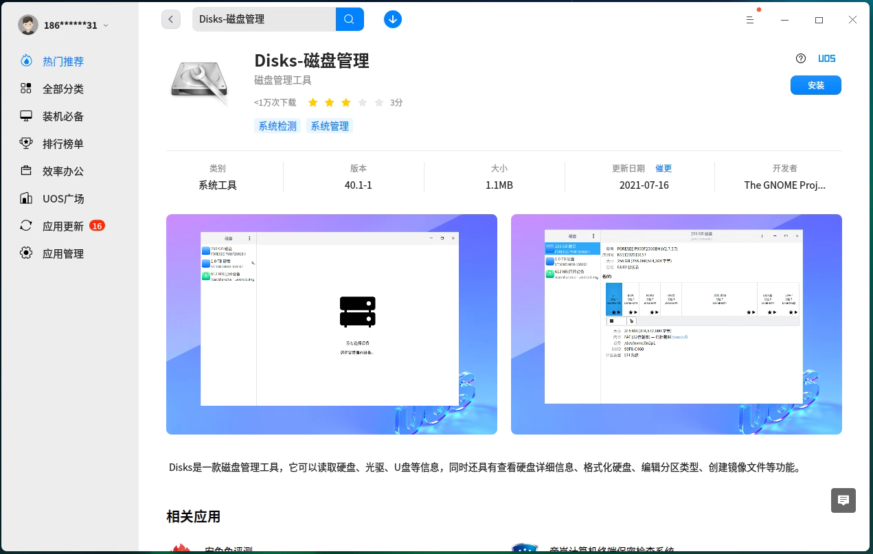Open 排行榜单 rankings page
The width and height of the screenshot is (873, 554).
coord(63,143)
